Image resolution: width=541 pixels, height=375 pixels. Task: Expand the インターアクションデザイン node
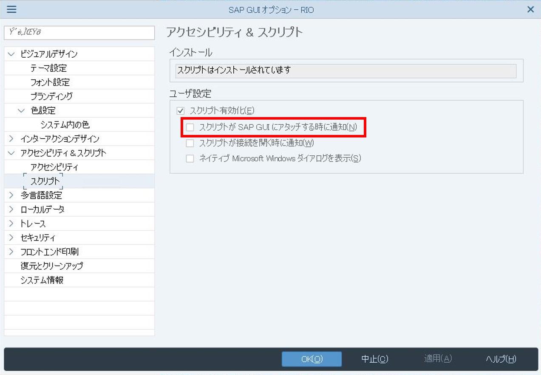(x=11, y=139)
